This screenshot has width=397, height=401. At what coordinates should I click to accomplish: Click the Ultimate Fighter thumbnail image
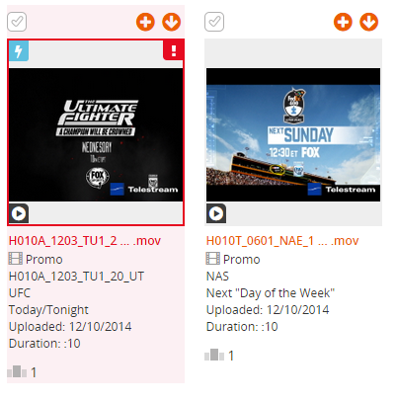[x=96, y=134]
